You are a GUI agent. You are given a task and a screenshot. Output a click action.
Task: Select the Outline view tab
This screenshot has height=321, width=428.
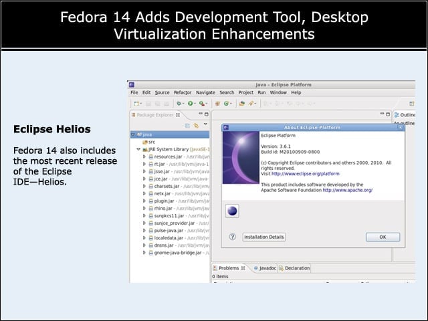pyautogui.click(x=405, y=115)
